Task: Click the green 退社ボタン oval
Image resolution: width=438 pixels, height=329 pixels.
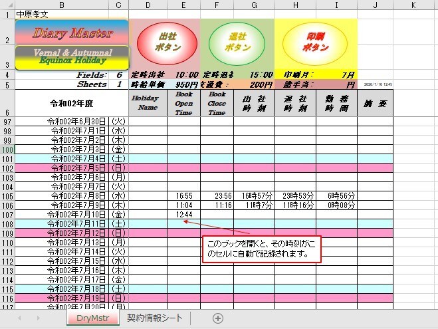Action: click(x=237, y=44)
